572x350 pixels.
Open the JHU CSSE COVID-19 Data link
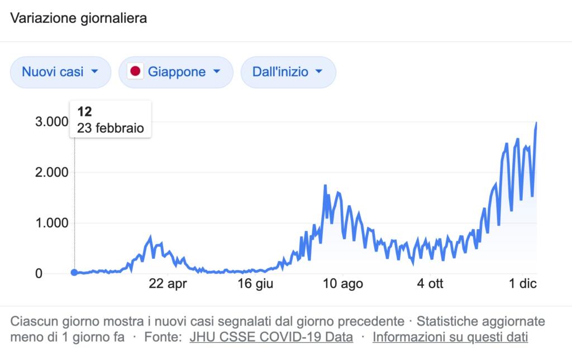[271, 337]
